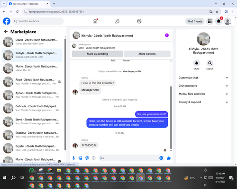Screen dimensions: 237x189
Task: Open the Friends icon in top navigation
Action: (x=117, y=21)
